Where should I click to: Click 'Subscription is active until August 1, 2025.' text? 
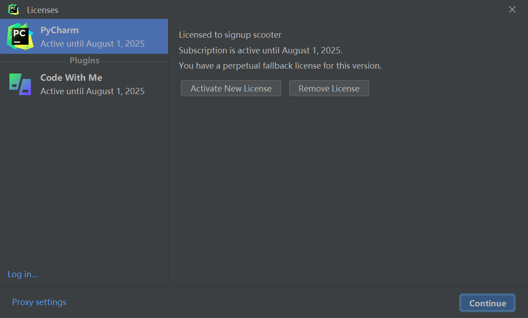coord(260,51)
